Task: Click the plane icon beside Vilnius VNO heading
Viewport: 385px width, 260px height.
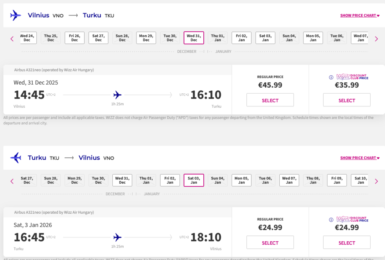Action: [x=16, y=15]
